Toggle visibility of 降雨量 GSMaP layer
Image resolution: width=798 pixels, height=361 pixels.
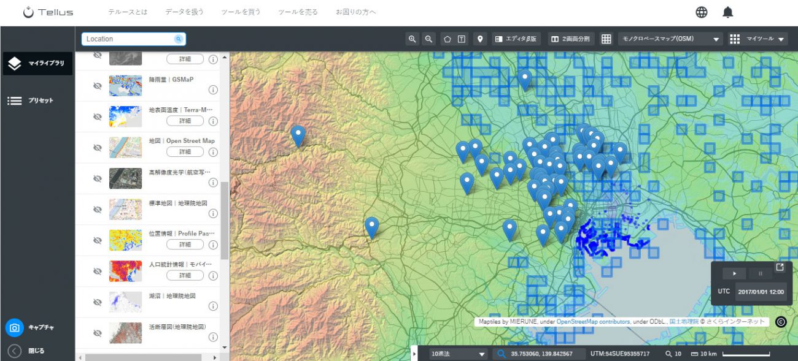[97, 86]
